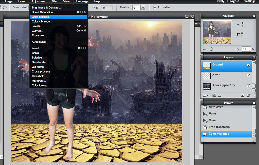259x165 pixels.
Task: Apply the Desaturate adjustment
Action: click(x=59, y=62)
